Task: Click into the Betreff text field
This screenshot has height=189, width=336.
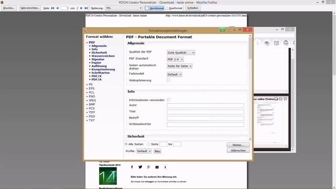Action: tap(205, 118)
